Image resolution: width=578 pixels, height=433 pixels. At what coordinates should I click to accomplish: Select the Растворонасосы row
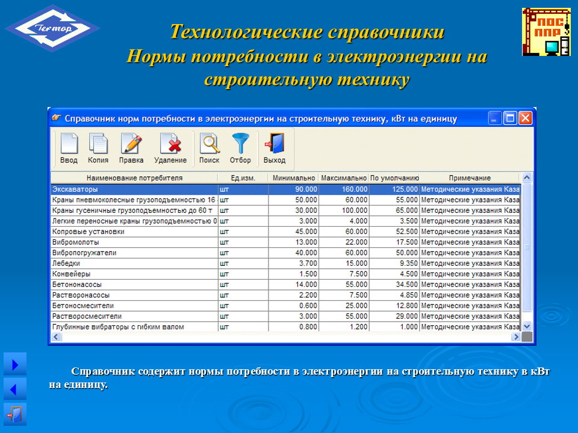(x=285, y=295)
